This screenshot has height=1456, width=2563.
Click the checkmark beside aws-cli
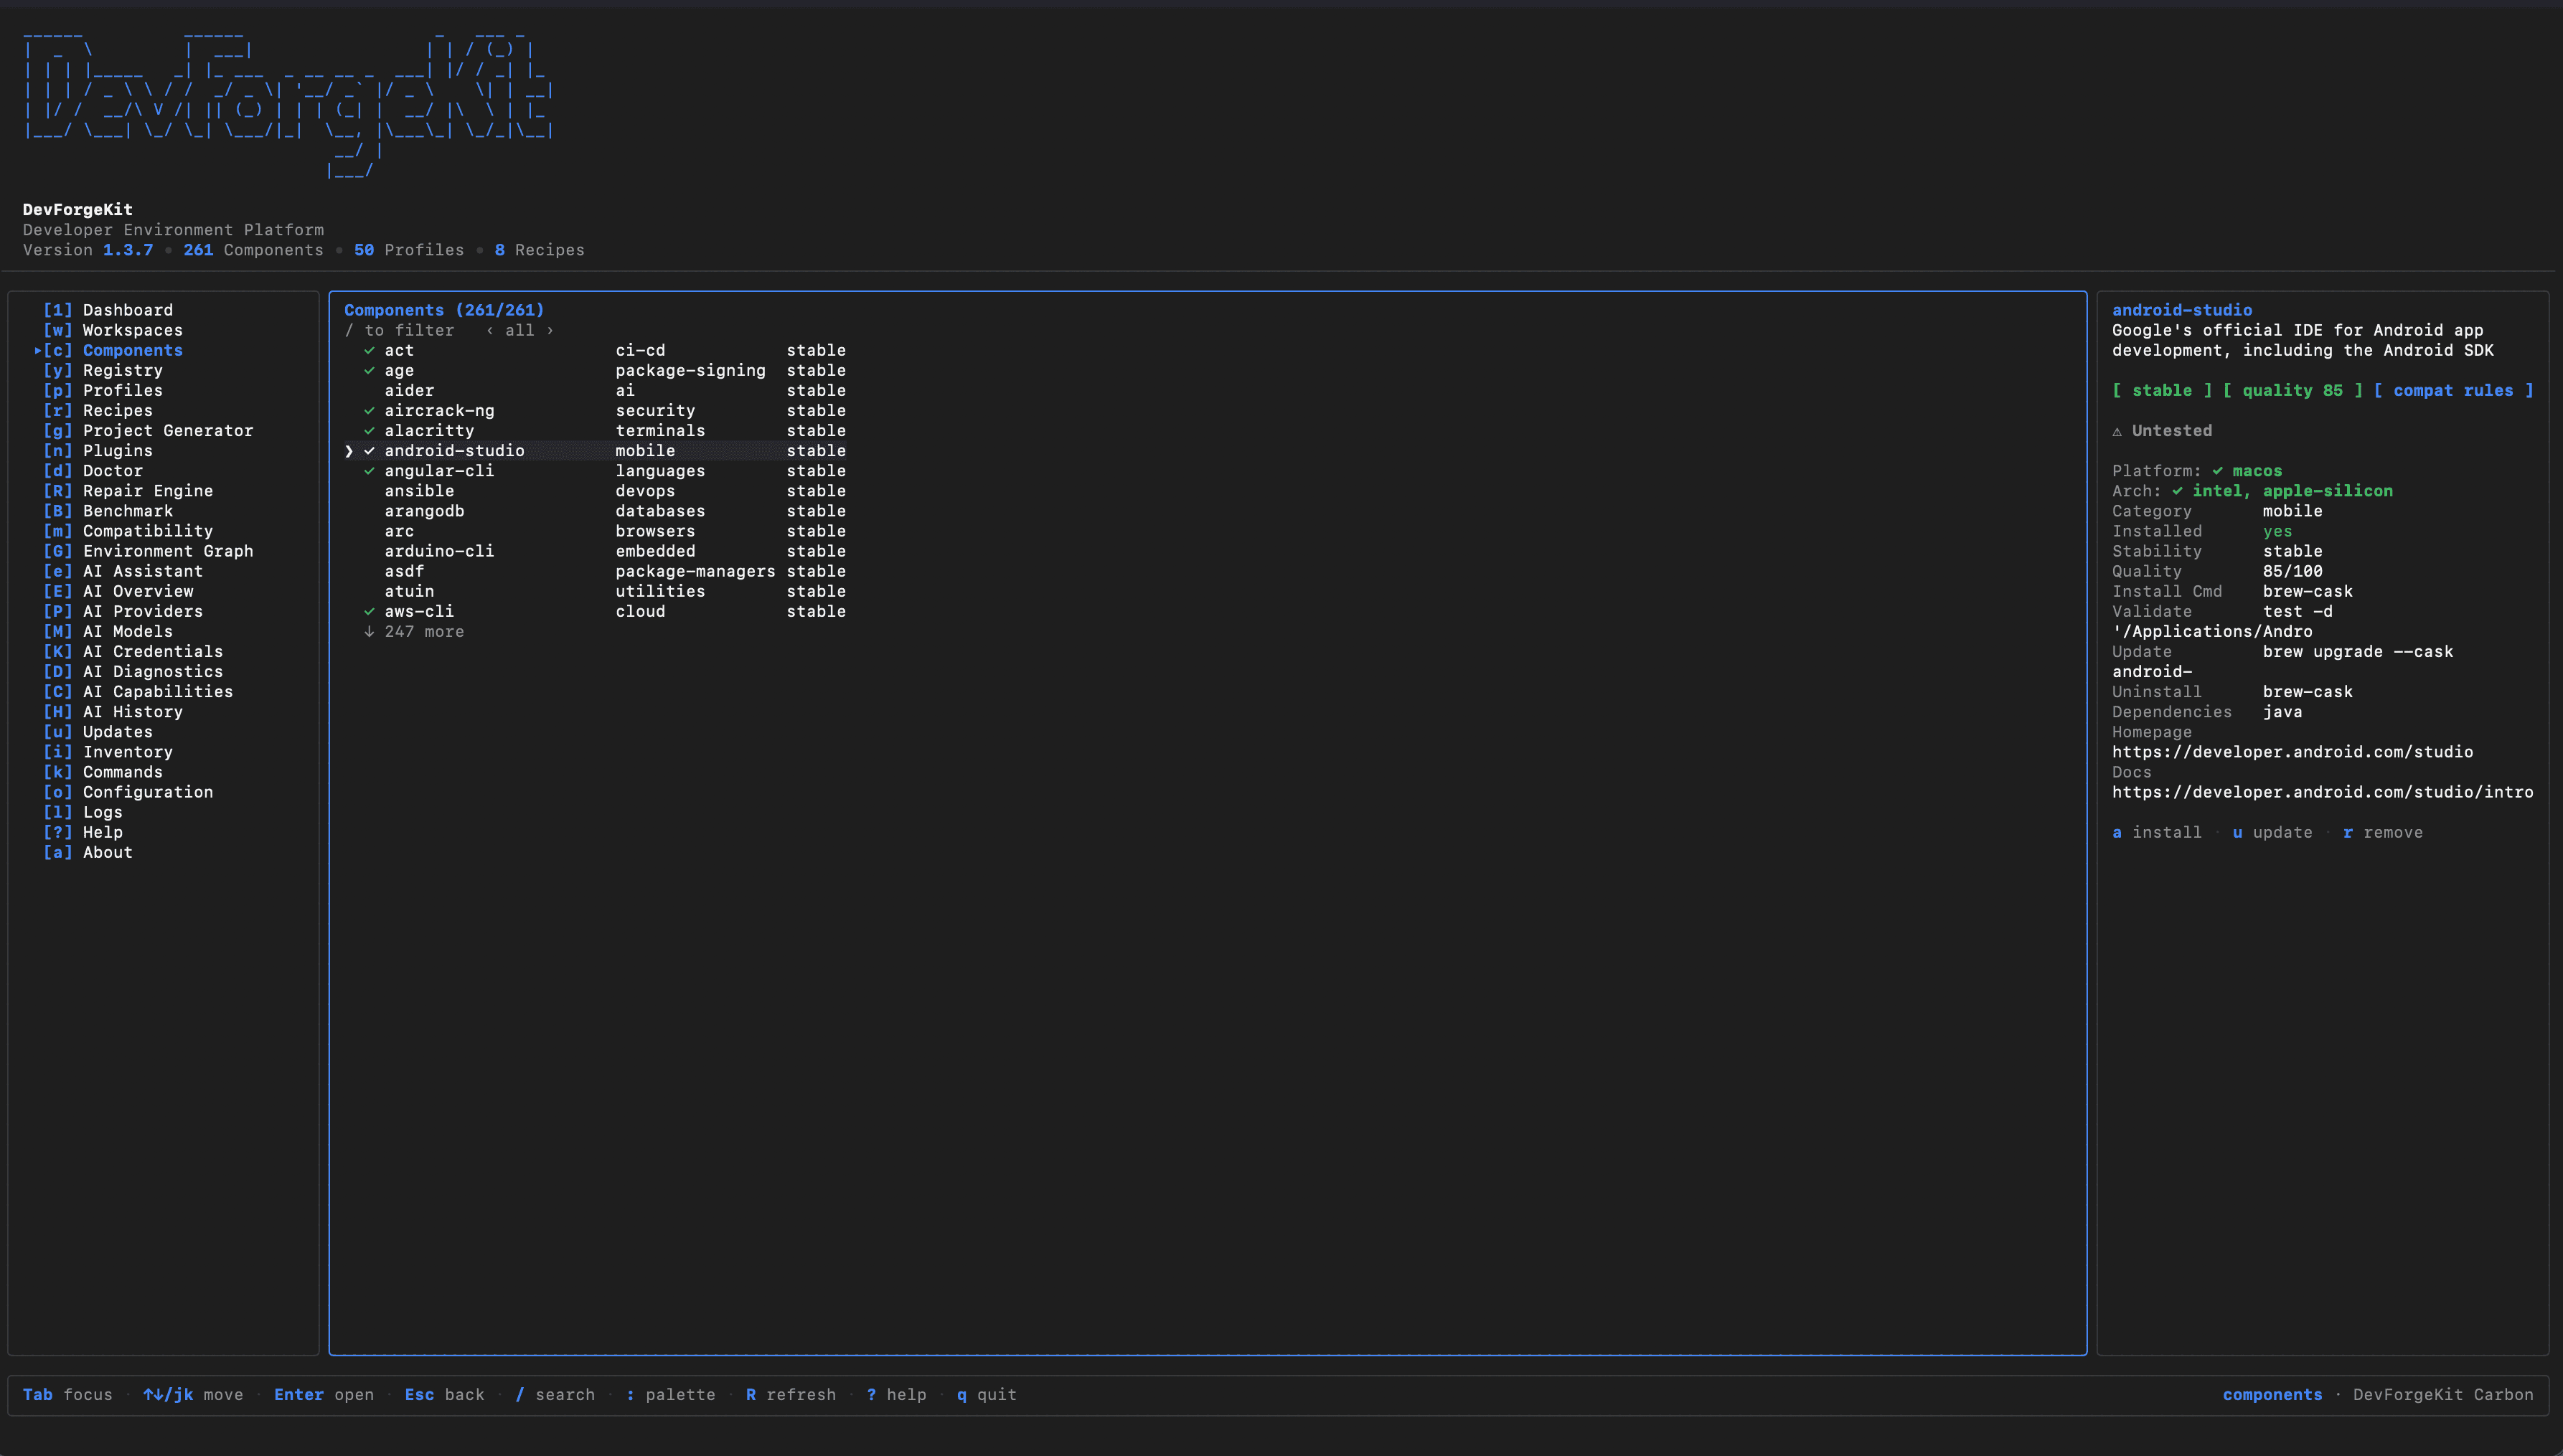(369, 611)
